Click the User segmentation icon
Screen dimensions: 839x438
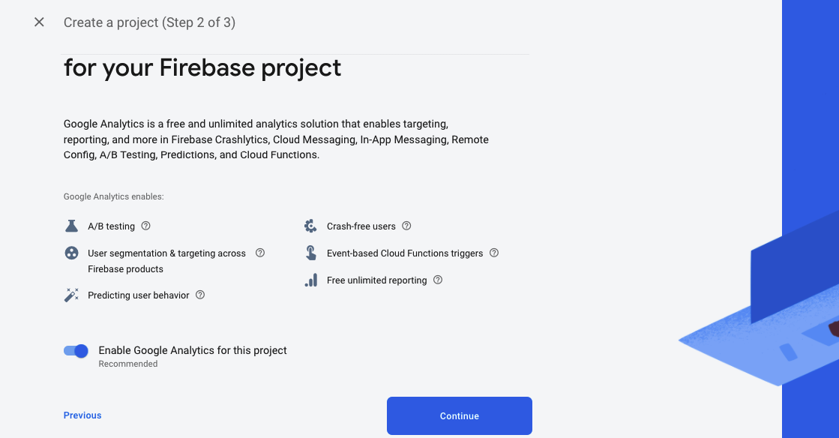(71, 253)
